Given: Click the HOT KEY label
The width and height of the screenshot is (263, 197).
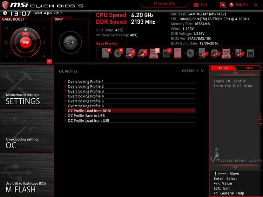Looking at the screenshot, I should tap(188, 71).
